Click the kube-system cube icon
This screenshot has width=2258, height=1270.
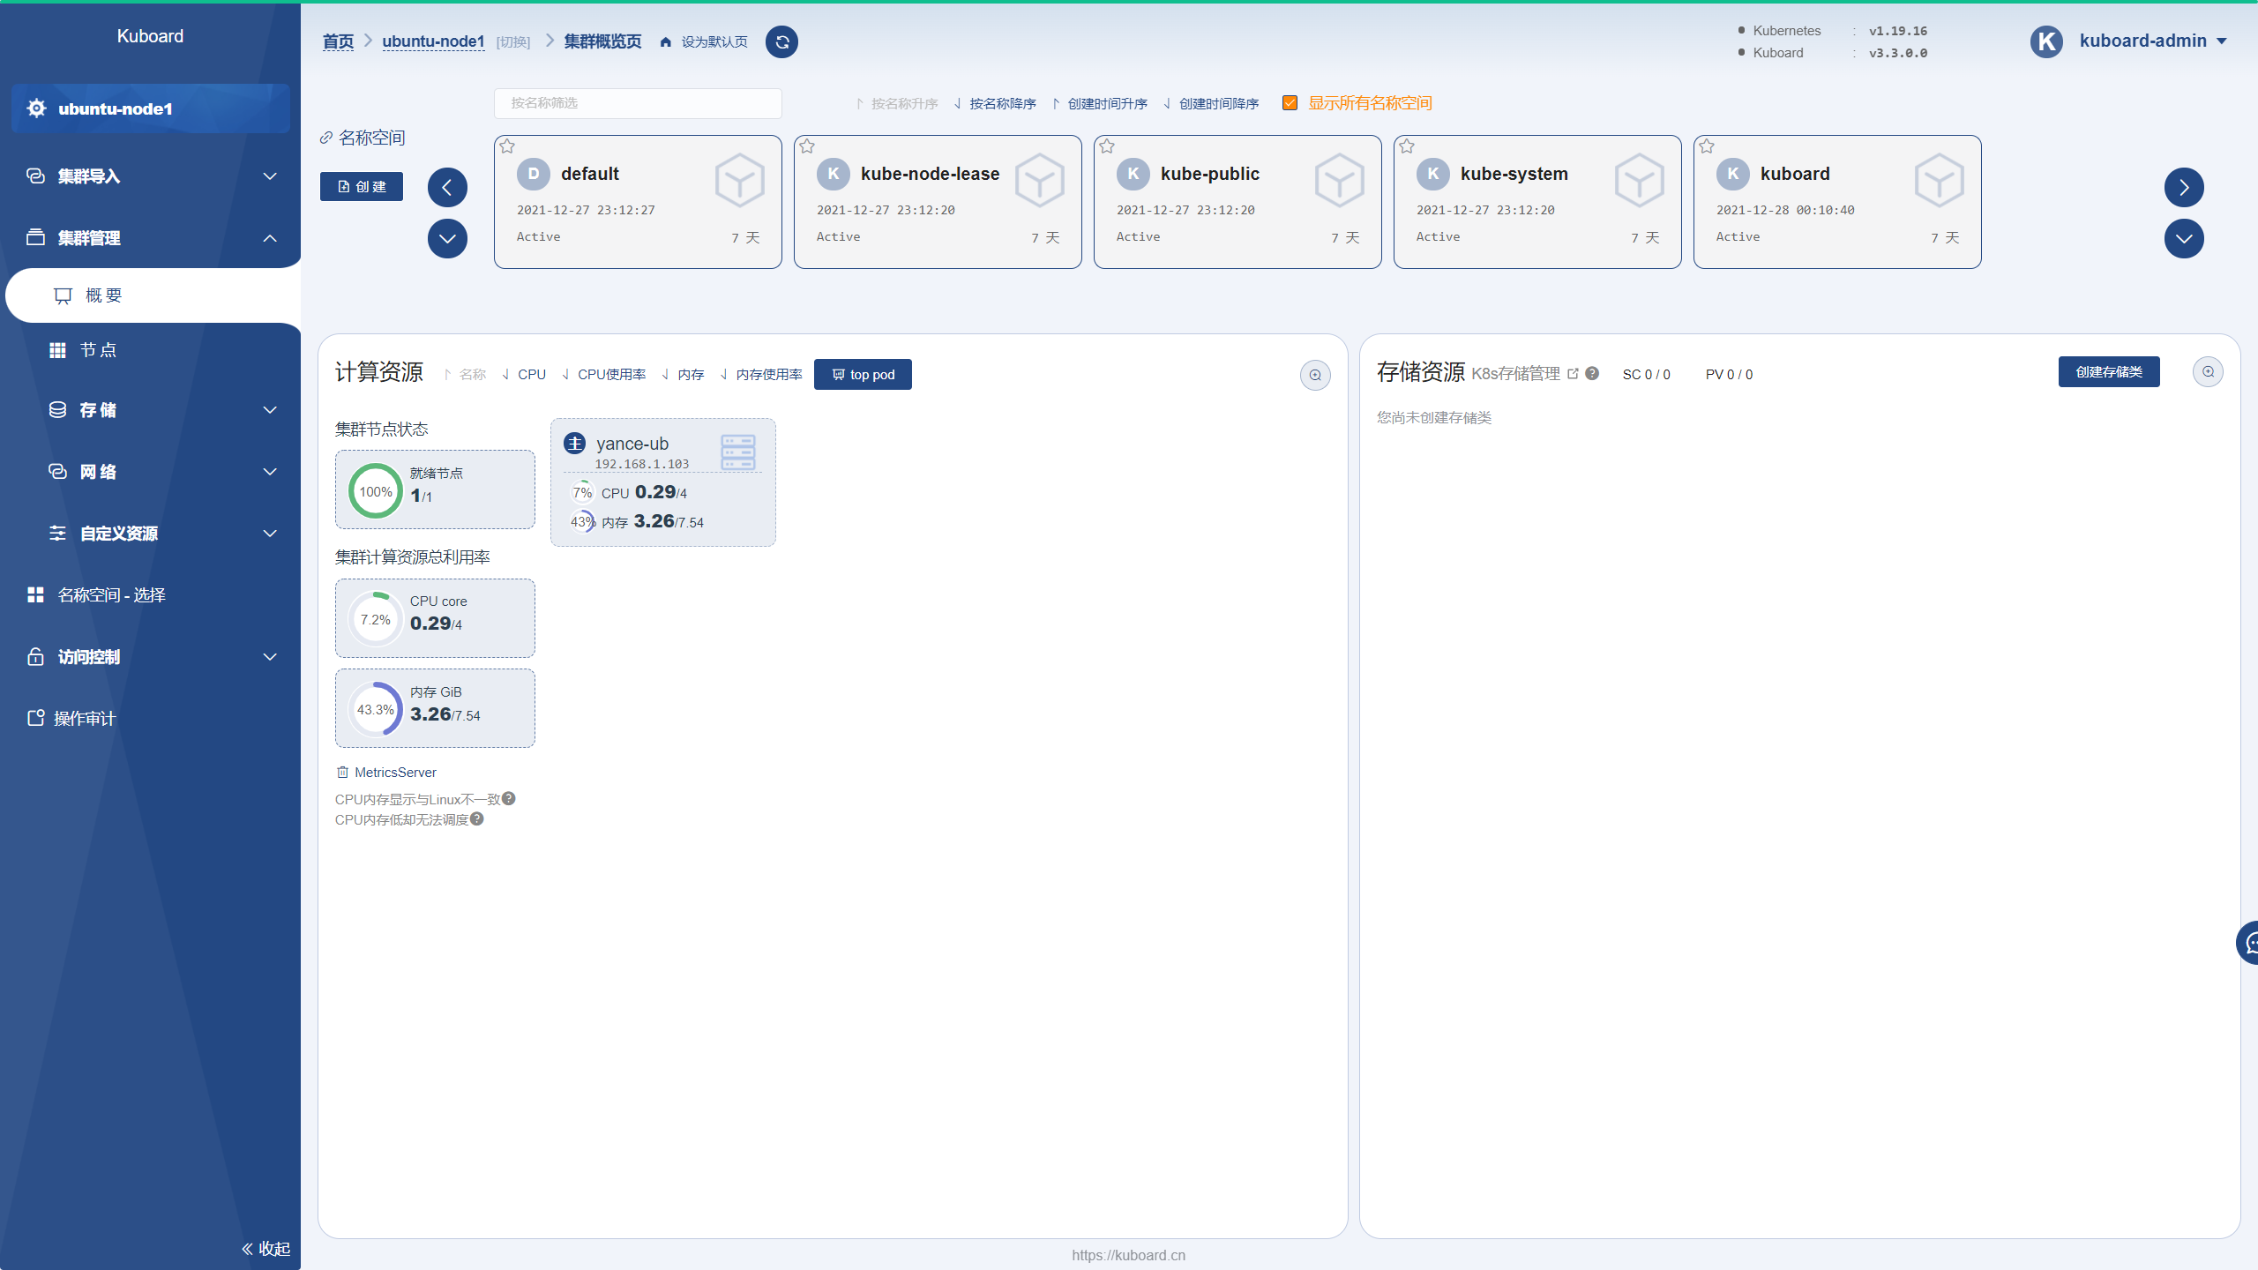tap(1639, 180)
